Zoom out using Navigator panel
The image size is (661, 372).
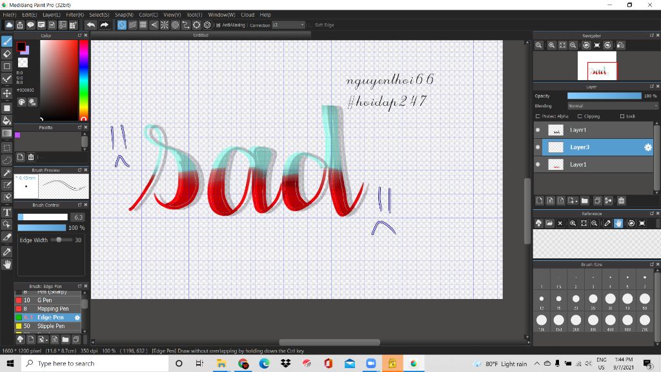point(573,45)
